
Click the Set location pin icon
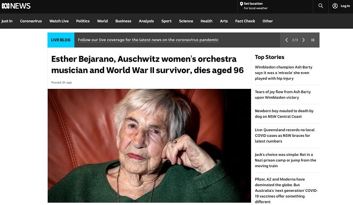coord(241,4)
